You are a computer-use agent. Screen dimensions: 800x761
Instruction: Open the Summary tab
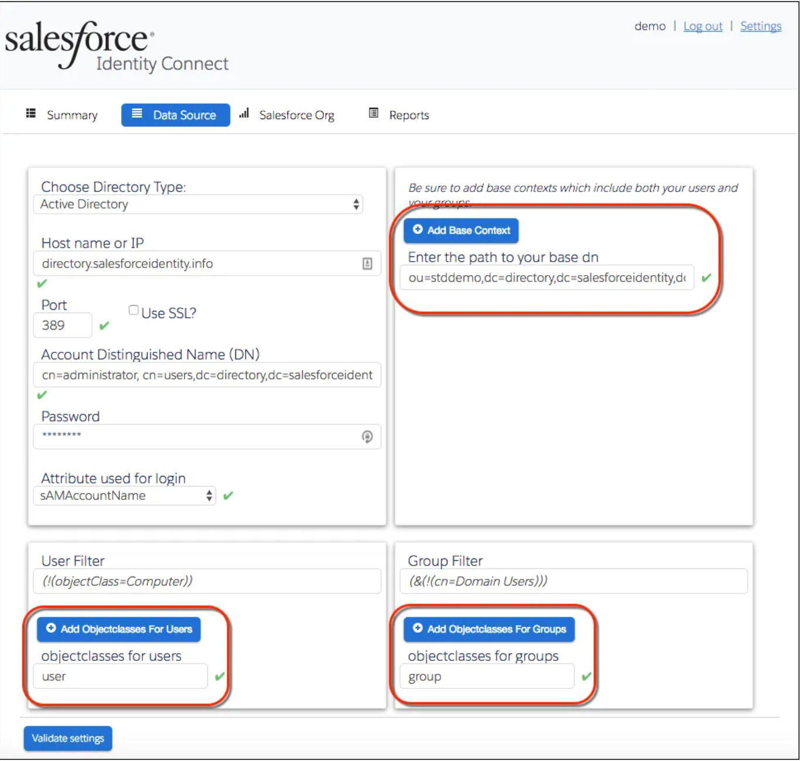[x=61, y=115]
